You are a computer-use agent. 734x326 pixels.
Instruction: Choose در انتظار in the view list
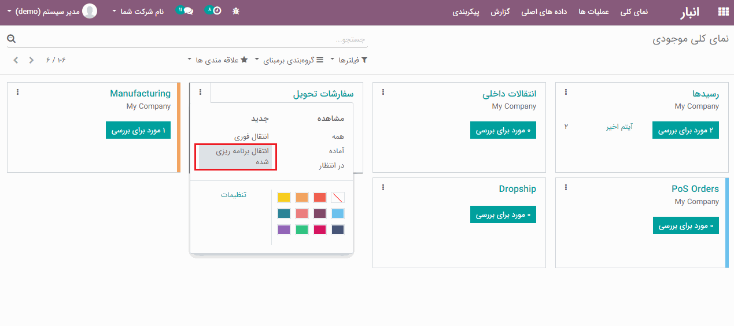(332, 165)
